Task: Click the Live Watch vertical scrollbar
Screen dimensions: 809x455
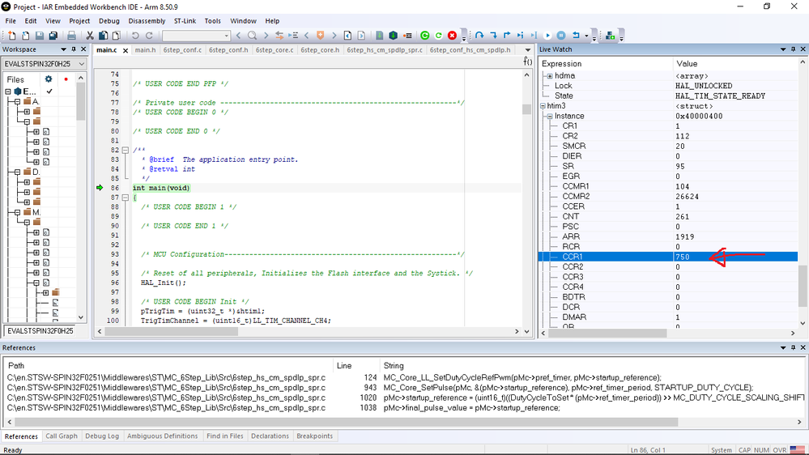Action: pyautogui.click(x=803, y=191)
